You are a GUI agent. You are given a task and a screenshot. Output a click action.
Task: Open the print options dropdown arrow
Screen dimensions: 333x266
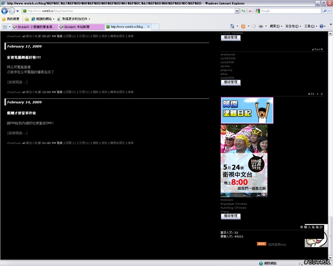click(266, 26)
